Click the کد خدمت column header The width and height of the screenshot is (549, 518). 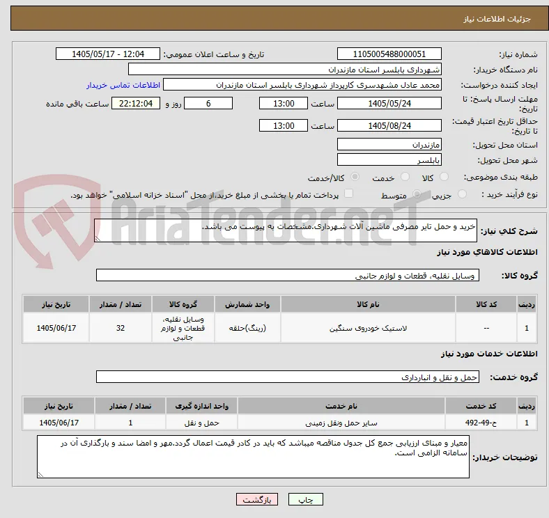pyautogui.click(x=481, y=406)
